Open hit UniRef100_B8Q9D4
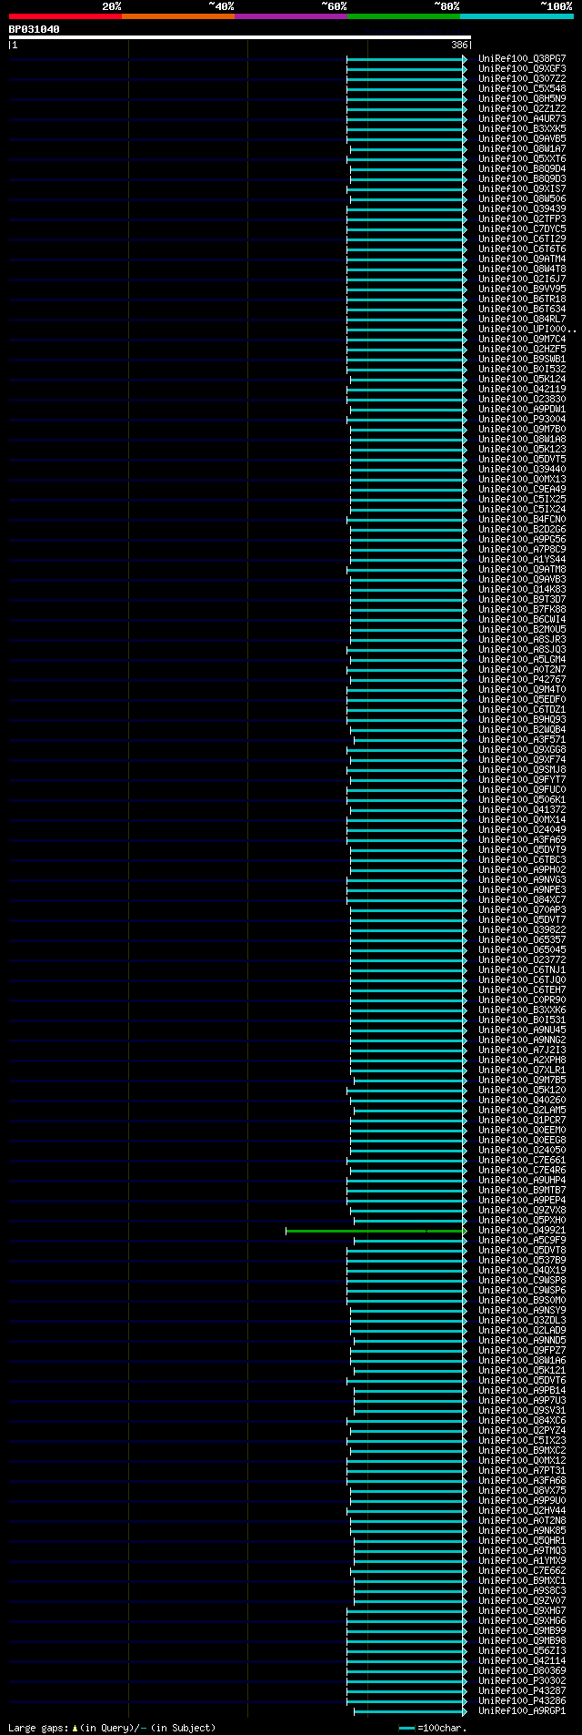Image resolution: width=582 pixels, height=1735 pixels. click(x=522, y=168)
